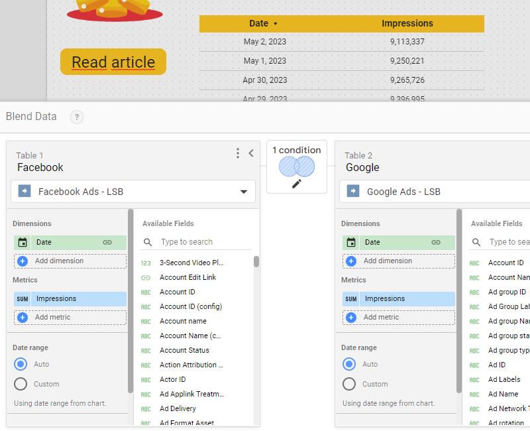
Task: Click the 123 type icon beside 3-Second Video
Action: coord(146,263)
